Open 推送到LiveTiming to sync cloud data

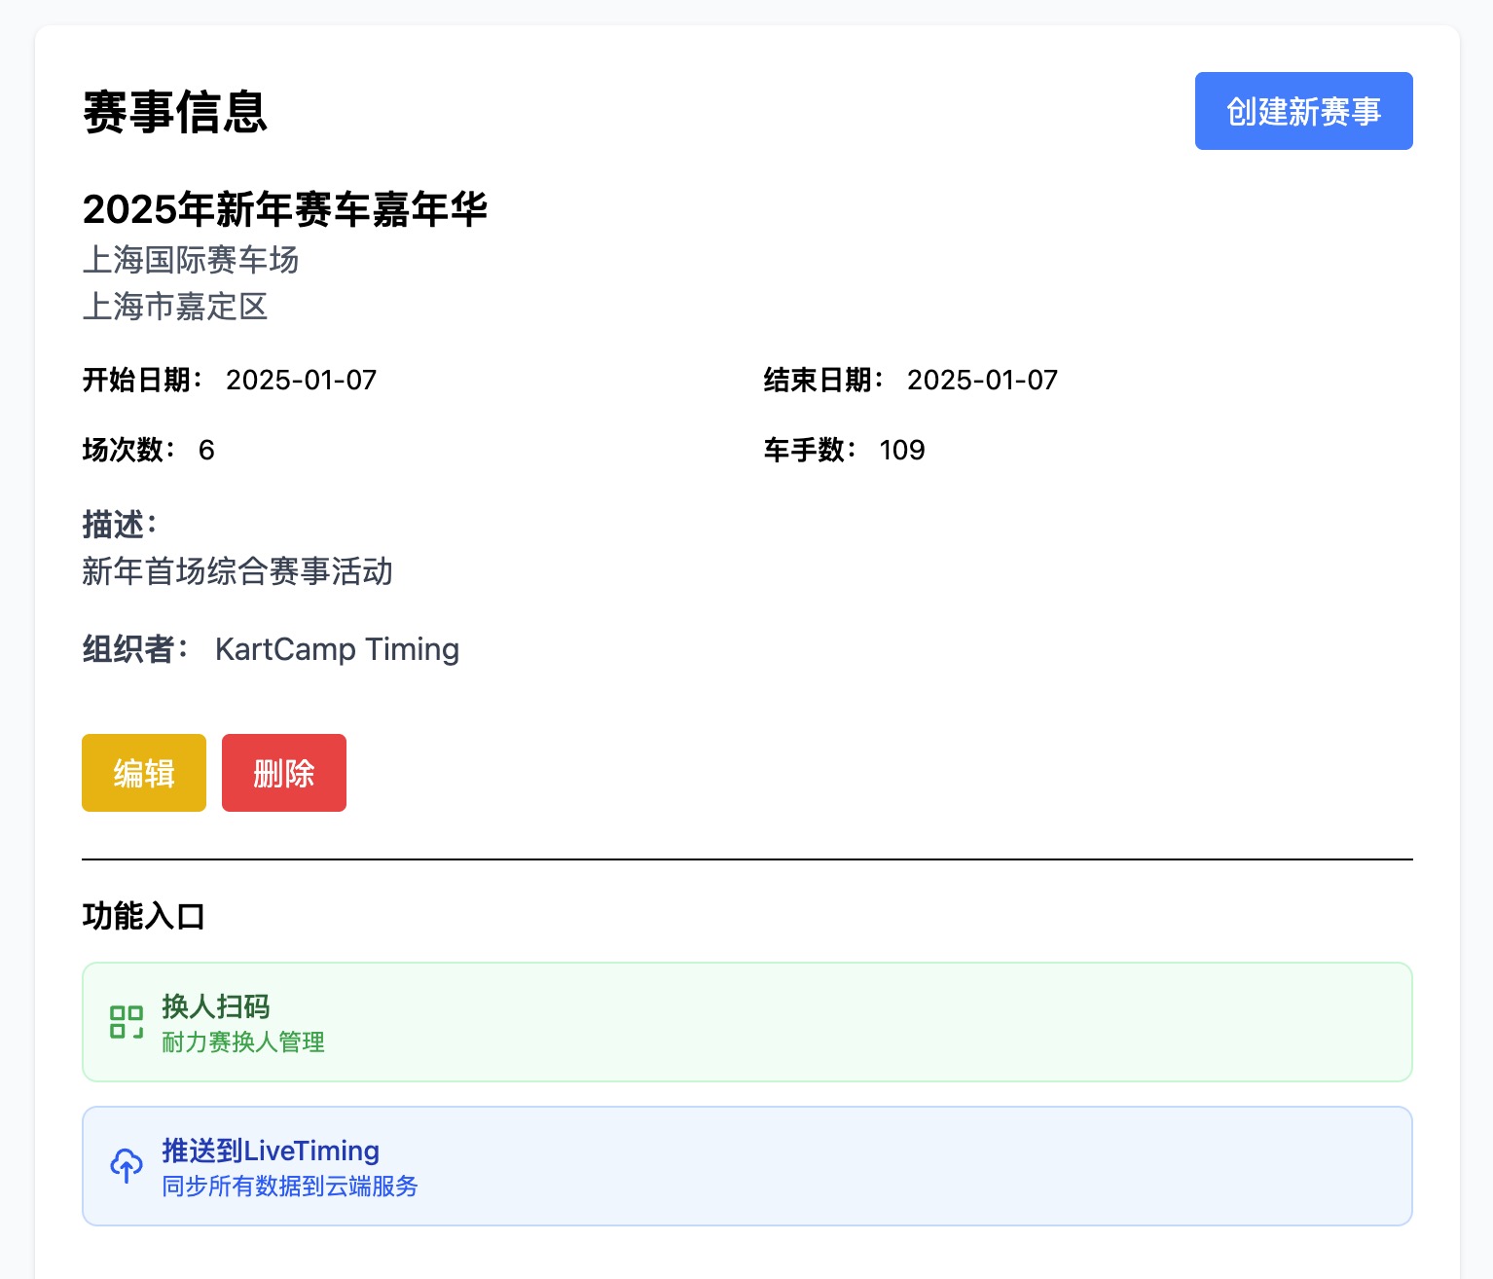pyautogui.click(x=746, y=1165)
